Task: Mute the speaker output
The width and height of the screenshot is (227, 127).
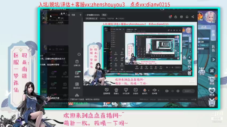Action: tap(154, 91)
